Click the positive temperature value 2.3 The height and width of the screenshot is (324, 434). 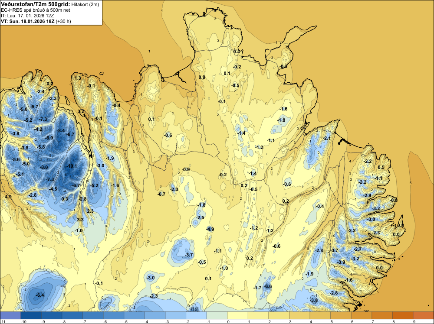90,211
